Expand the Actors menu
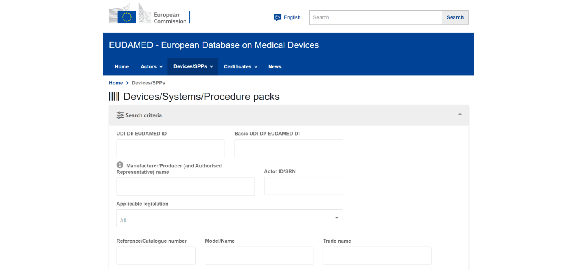 (x=151, y=67)
